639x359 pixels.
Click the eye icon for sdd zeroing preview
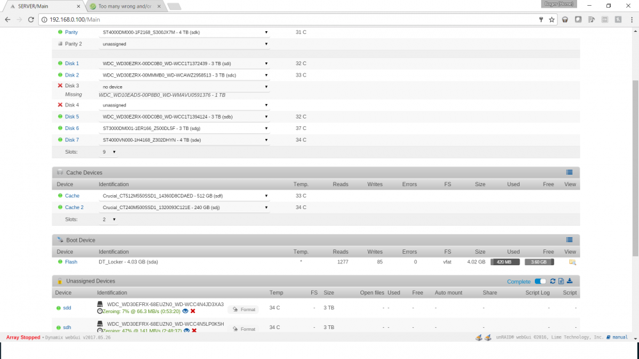pyautogui.click(x=185, y=311)
